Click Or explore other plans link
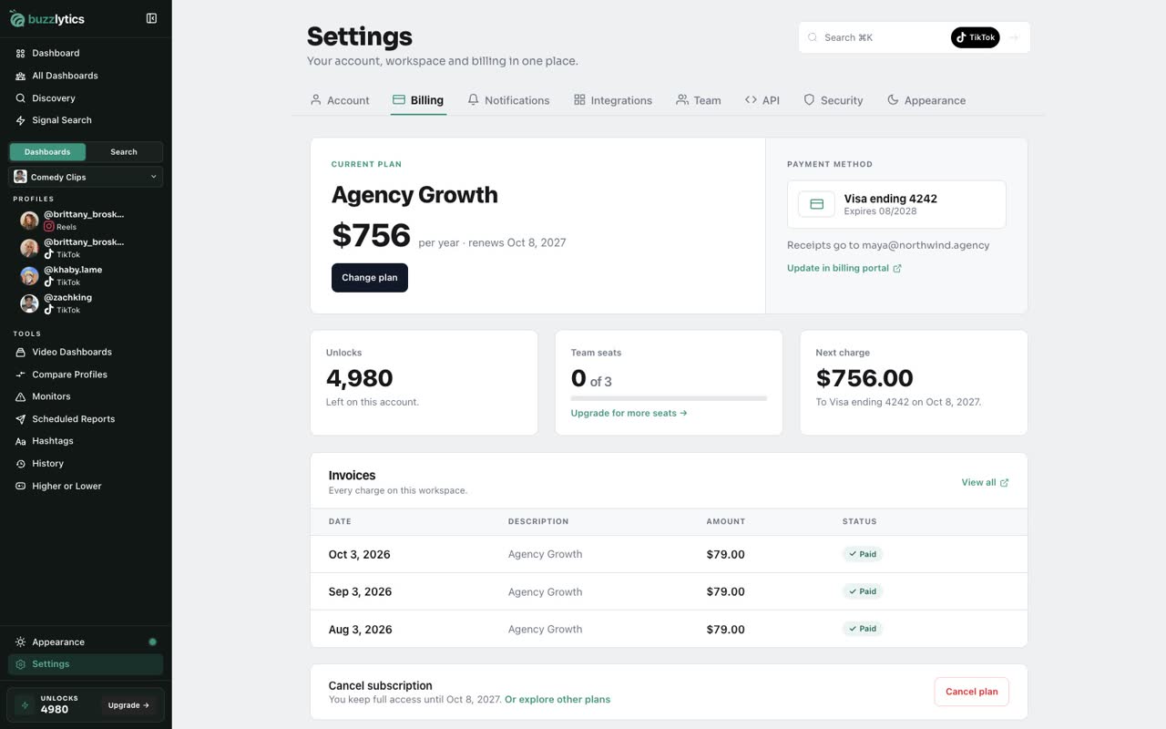This screenshot has width=1166, height=729. pyautogui.click(x=557, y=700)
